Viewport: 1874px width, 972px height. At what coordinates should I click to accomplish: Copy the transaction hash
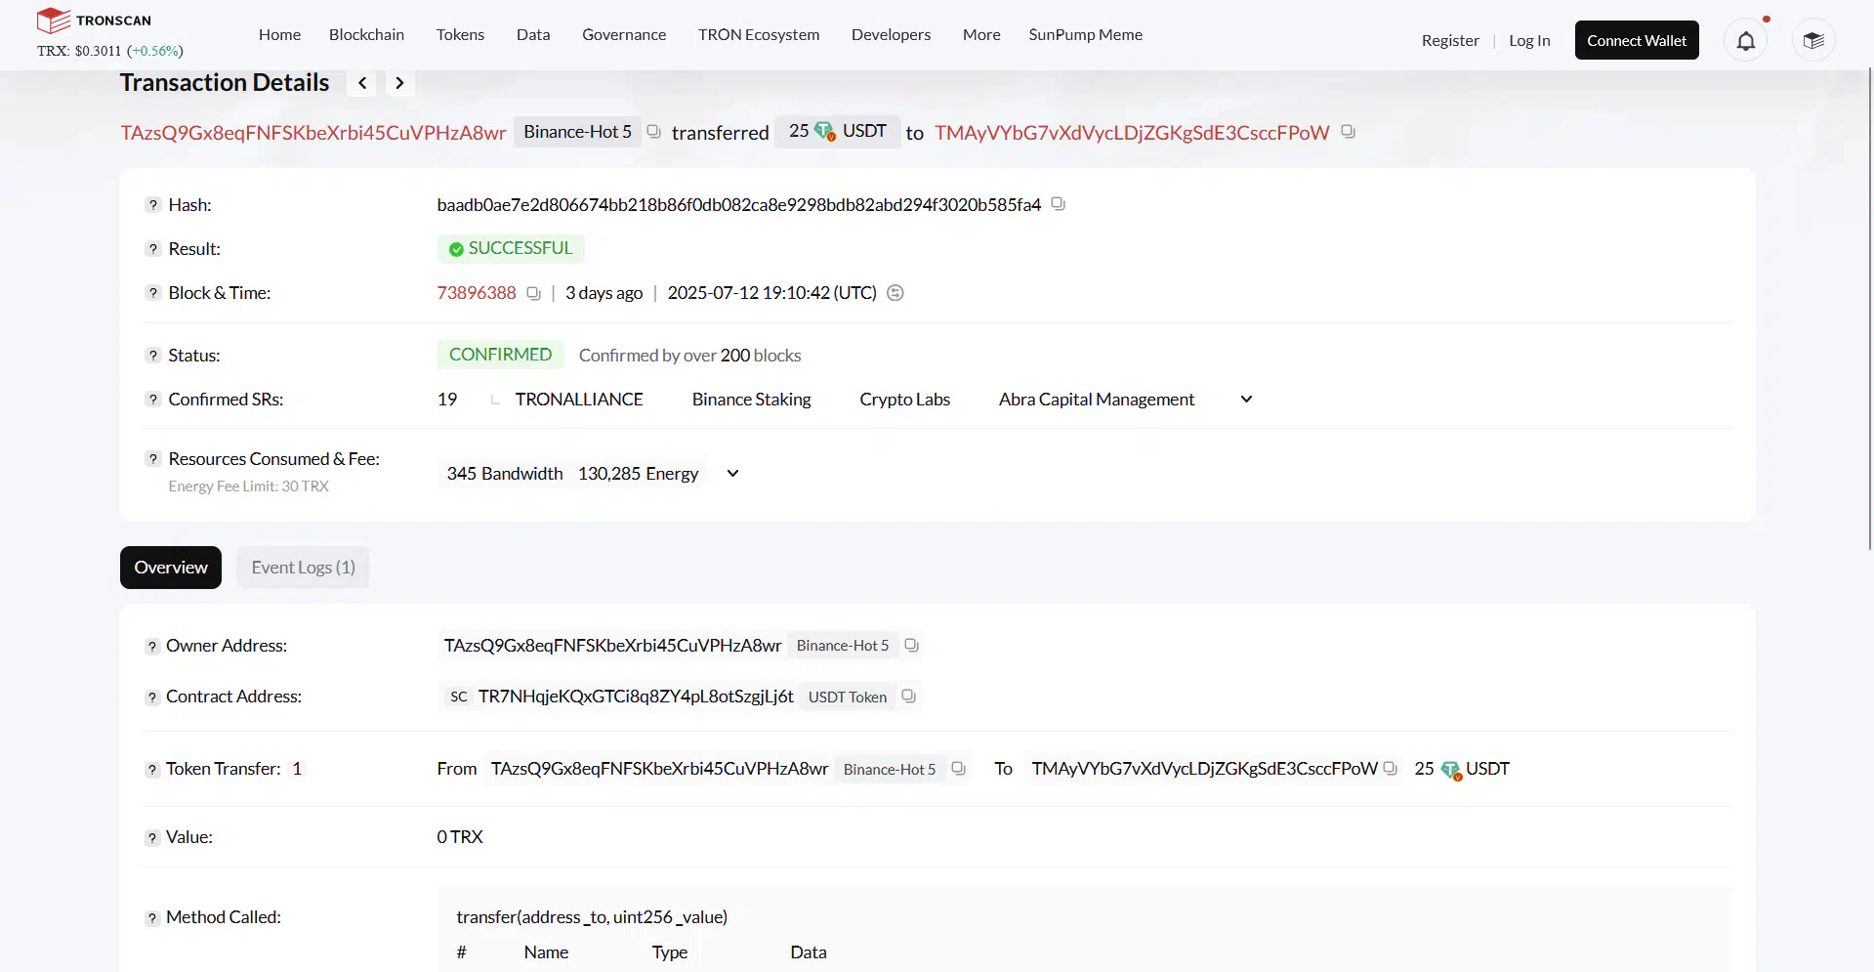[x=1058, y=204]
